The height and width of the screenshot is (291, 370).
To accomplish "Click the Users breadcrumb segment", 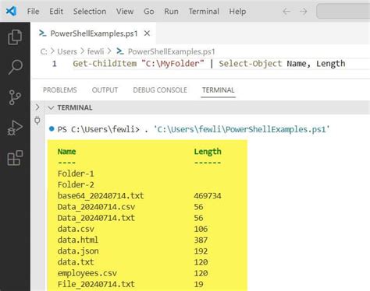I will [x=67, y=51].
